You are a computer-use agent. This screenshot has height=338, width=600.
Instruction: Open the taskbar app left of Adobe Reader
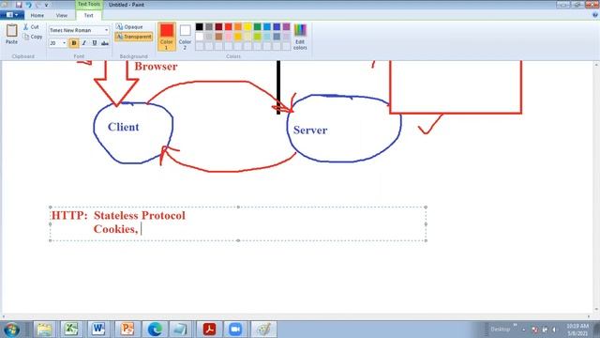coord(180,330)
